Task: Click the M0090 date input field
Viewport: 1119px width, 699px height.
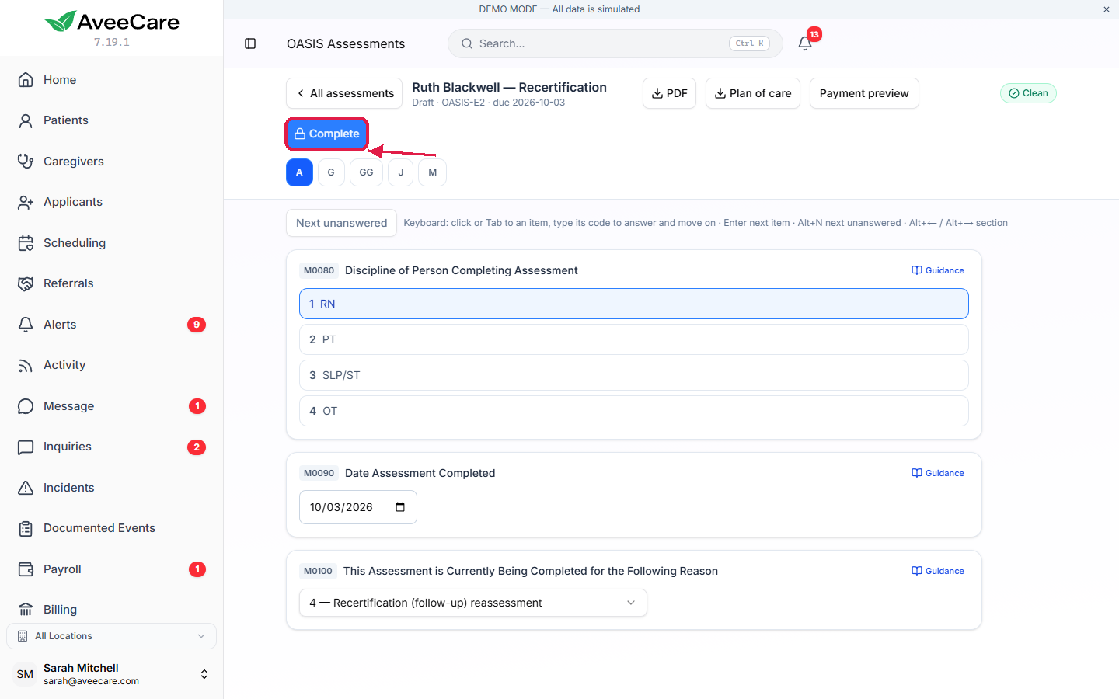Action: point(358,507)
